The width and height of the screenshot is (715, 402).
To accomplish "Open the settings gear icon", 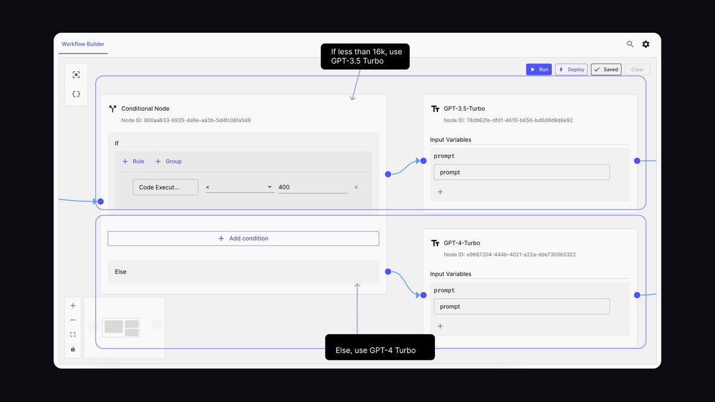I will (x=646, y=44).
